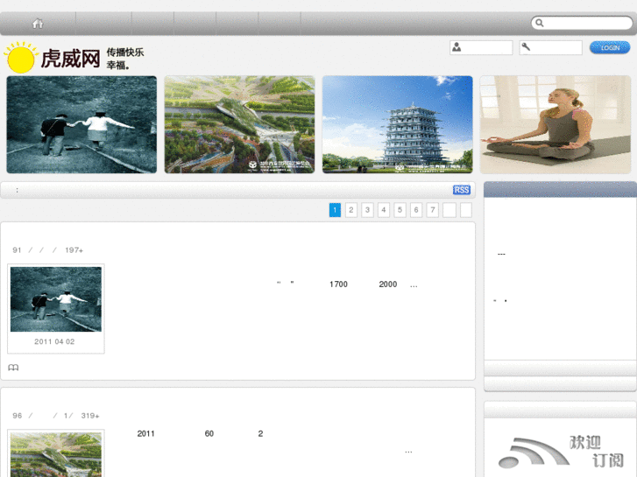Open banner image of aerial garden expo

click(x=239, y=124)
